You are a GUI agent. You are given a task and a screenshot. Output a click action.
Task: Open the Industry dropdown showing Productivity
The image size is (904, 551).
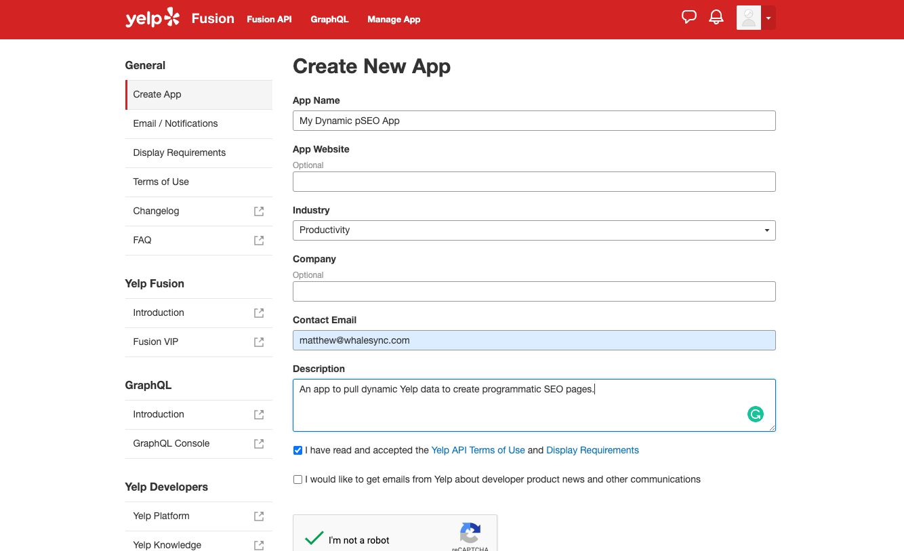click(x=534, y=230)
